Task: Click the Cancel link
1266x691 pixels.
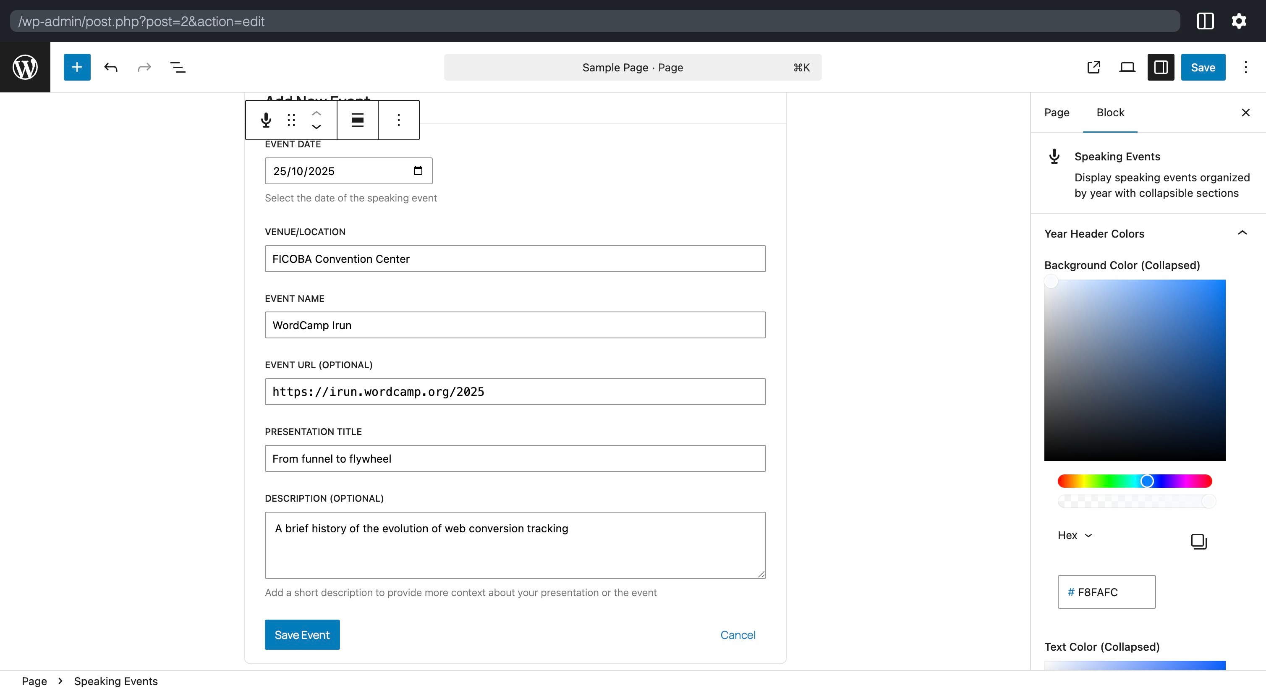Action: coord(738,634)
